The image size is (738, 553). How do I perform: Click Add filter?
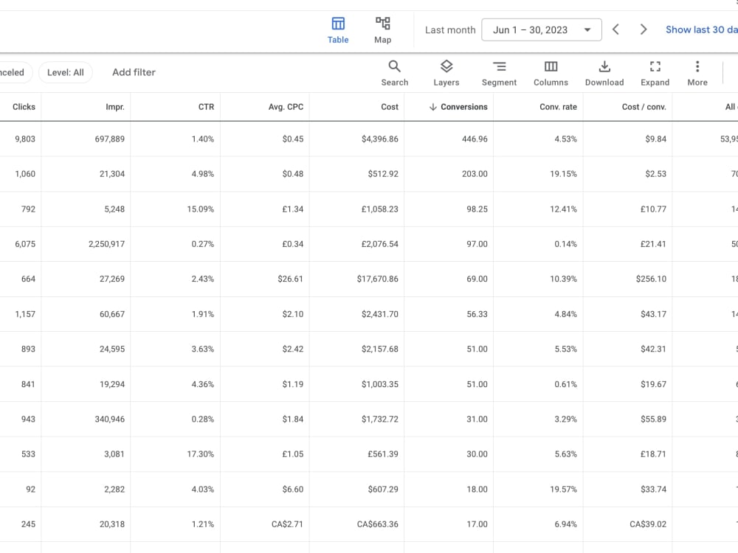(134, 72)
